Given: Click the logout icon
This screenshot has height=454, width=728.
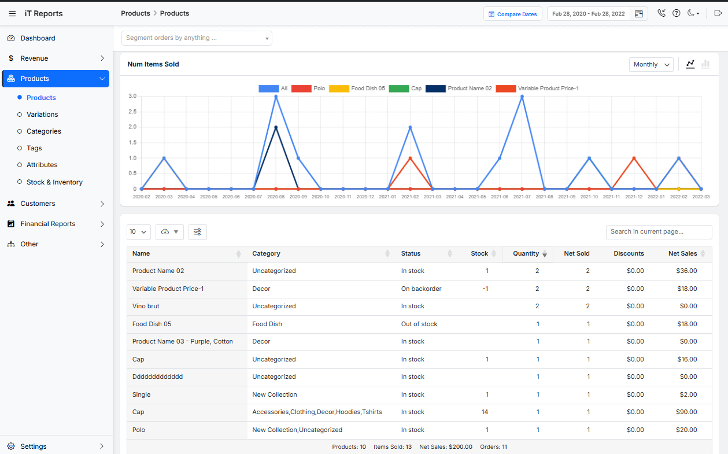Looking at the screenshot, I should tap(718, 13).
